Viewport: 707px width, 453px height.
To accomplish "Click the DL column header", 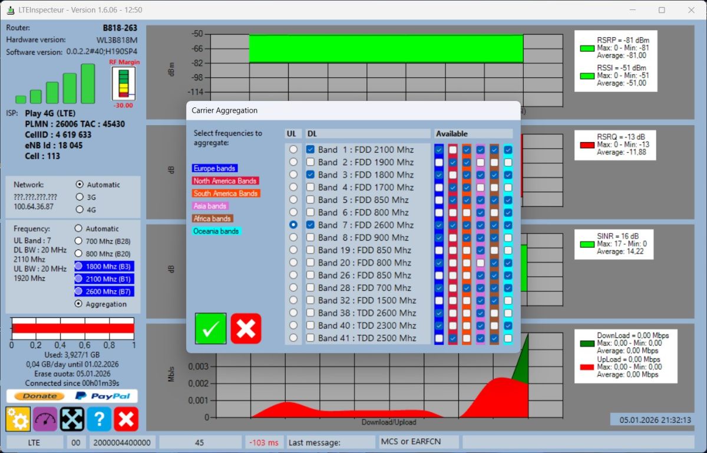I will tap(368, 134).
